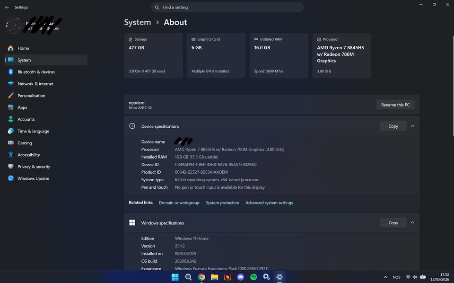Screen dimensions: 454x283
Task: Click the Device specifications info icon
Action: coord(132,126)
